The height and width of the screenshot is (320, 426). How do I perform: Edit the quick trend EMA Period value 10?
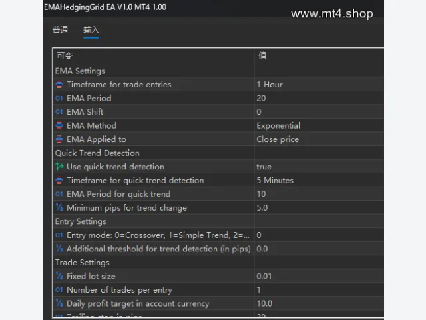coord(261,194)
